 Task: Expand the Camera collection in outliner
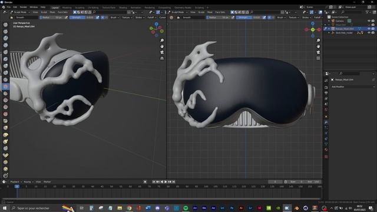(329, 21)
